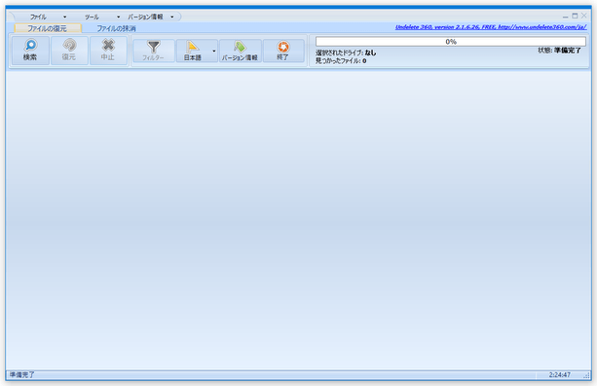Open the Undelete 360 website link

click(x=491, y=27)
